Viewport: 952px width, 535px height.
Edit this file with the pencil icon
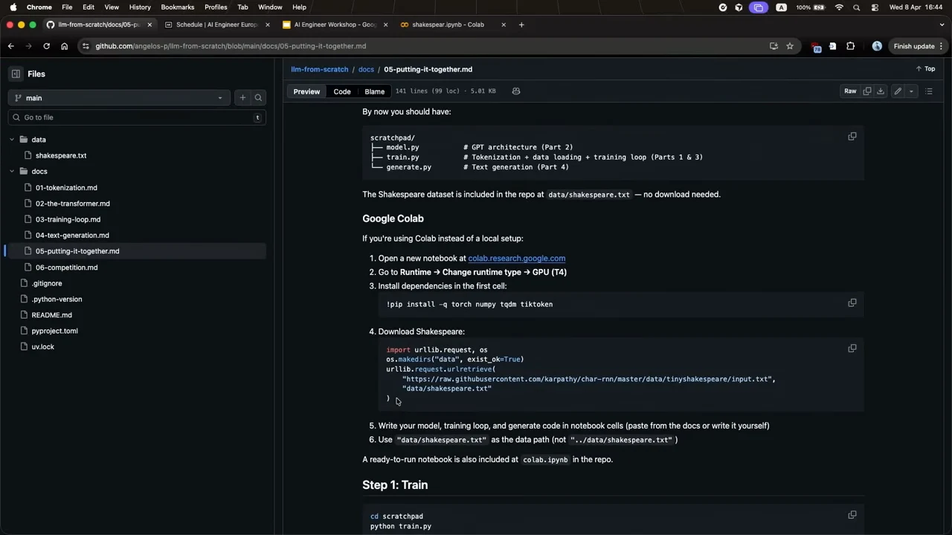coord(898,91)
